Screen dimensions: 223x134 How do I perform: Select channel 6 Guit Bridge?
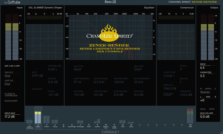(x=72, y=126)
